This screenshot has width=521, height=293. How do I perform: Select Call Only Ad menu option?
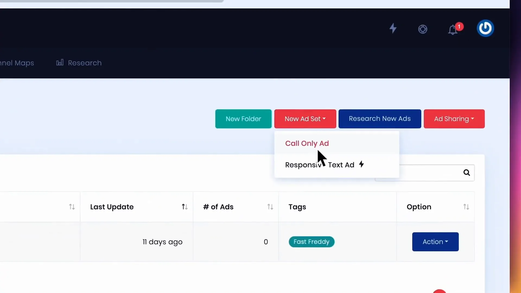[x=307, y=143]
